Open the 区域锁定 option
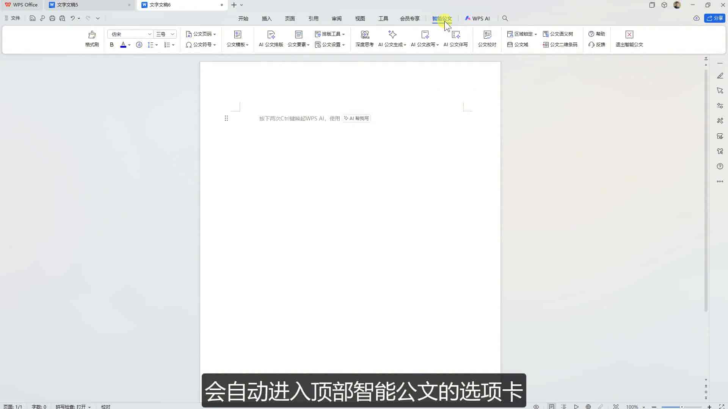 (x=522, y=34)
